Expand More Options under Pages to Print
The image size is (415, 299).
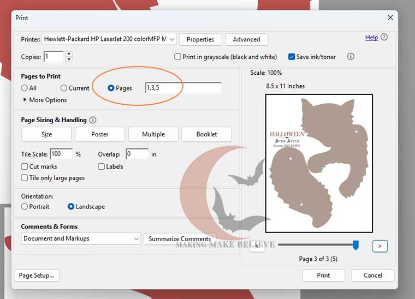click(x=45, y=100)
